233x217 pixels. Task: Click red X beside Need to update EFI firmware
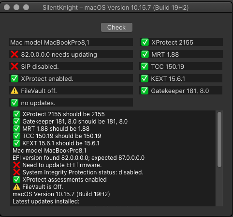click(16, 165)
